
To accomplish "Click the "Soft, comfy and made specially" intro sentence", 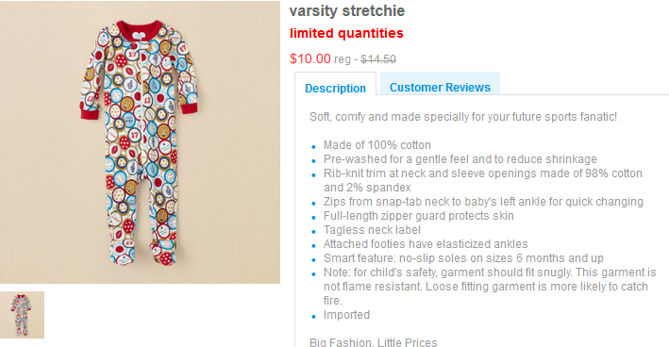I will click(463, 117).
